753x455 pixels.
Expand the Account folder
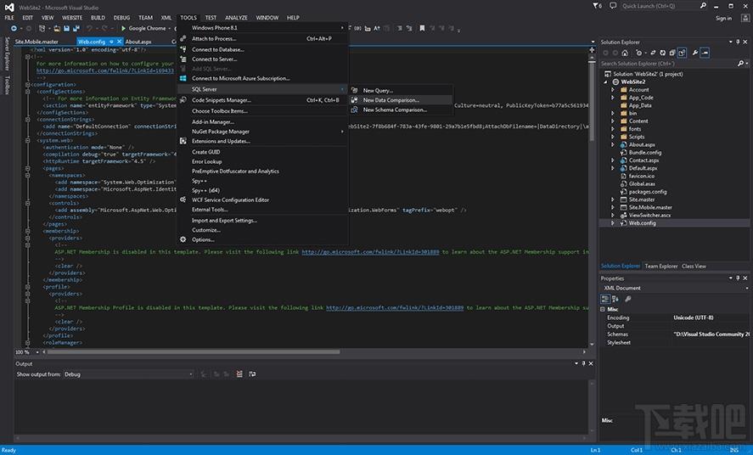pos(613,90)
